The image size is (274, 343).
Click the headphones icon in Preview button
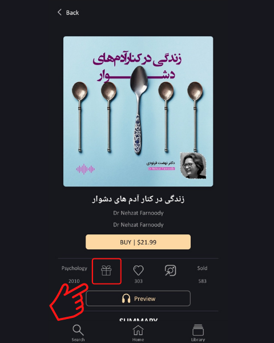126,298
